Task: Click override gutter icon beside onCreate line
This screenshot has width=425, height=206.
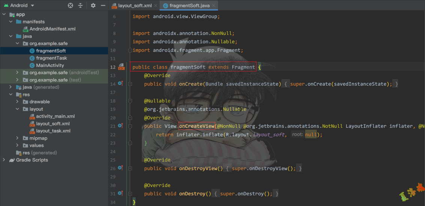Action: click(x=120, y=84)
